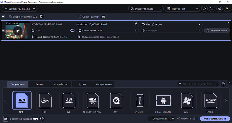
Task: Click source size 8 МБ label
Action: tap(38, 31)
